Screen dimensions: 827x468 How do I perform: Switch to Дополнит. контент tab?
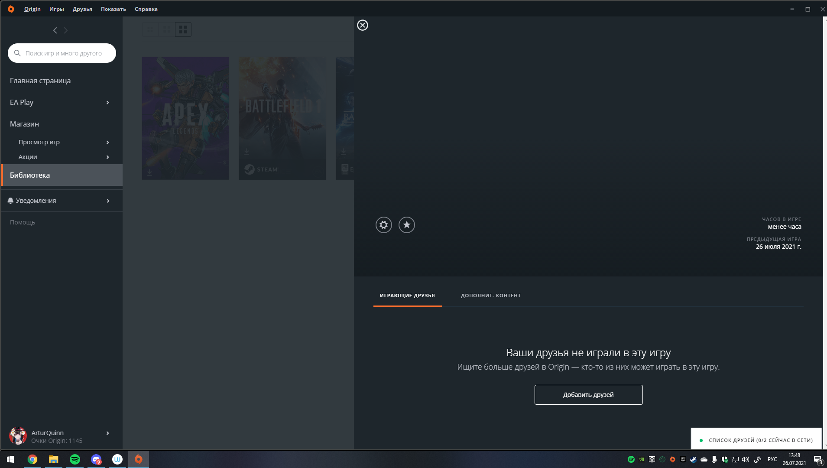tap(490, 296)
